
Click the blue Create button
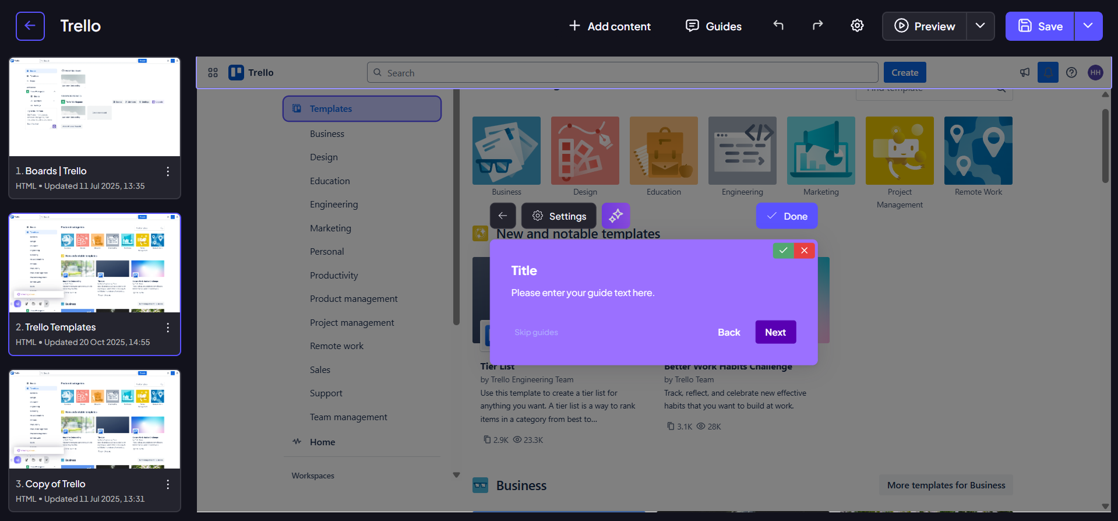tap(905, 73)
